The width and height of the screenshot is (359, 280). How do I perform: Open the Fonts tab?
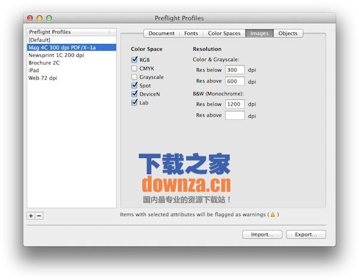(x=191, y=33)
